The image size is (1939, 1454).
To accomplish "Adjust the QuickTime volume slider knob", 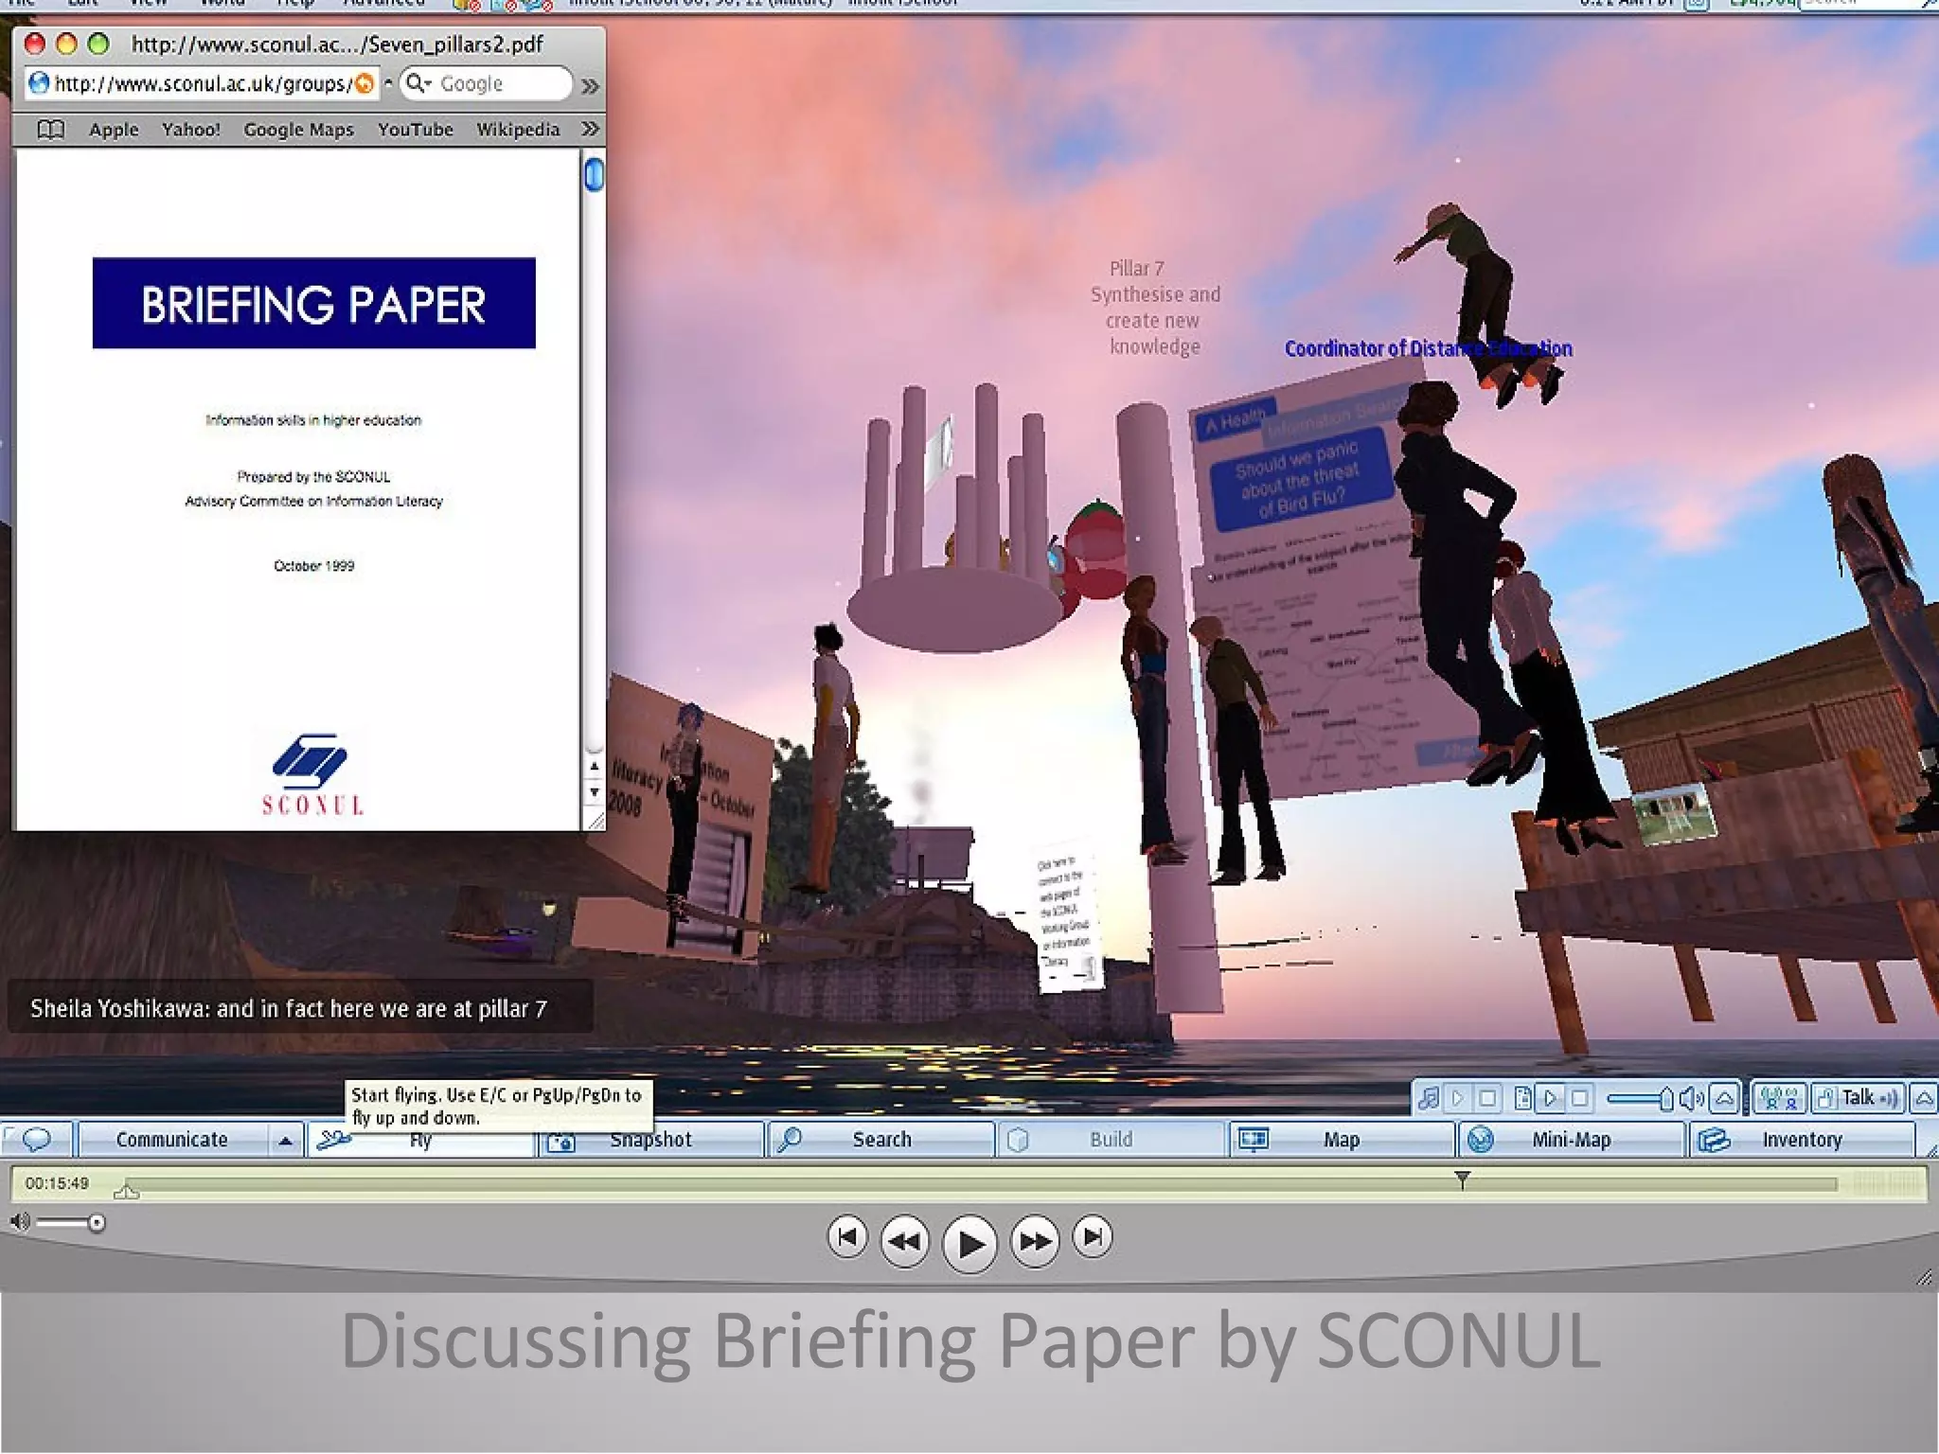I will pos(97,1223).
